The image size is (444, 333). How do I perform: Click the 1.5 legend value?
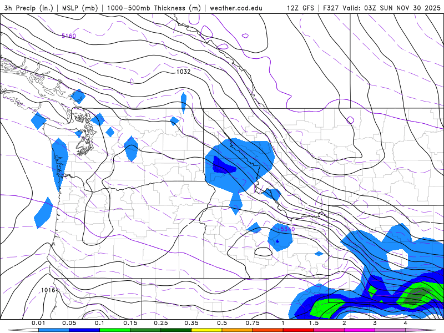(314, 323)
